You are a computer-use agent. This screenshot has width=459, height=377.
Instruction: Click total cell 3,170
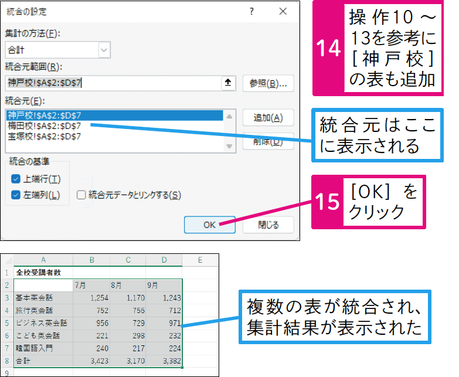pos(128,361)
